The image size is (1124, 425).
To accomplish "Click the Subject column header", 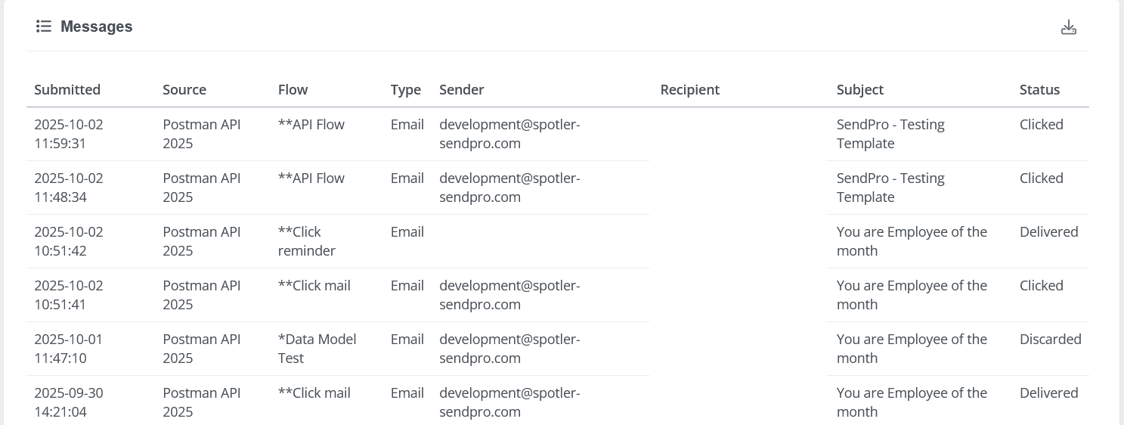I will pyautogui.click(x=859, y=90).
